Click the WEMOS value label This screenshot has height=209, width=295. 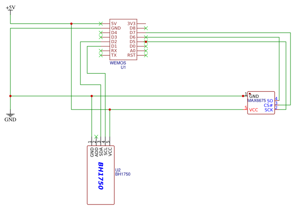[118, 63]
